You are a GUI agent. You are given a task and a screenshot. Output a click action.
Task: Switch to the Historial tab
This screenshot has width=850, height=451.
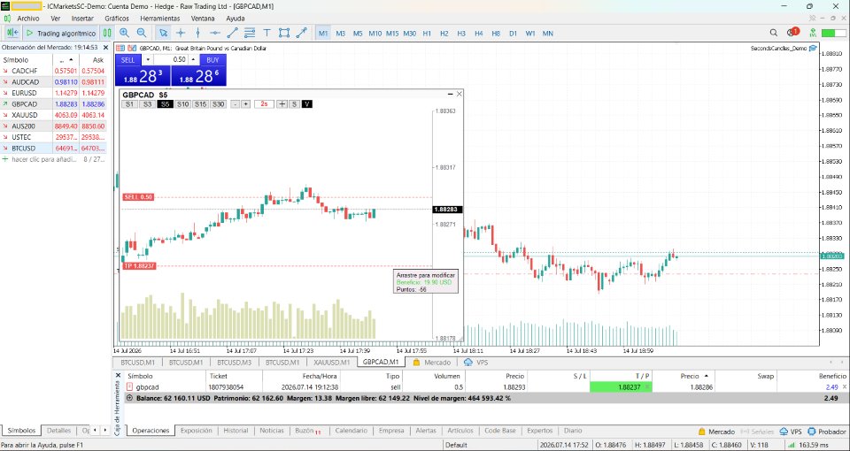(x=236, y=431)
